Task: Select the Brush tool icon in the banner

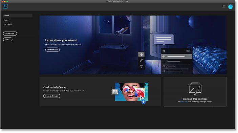Action: click(141, 60)
